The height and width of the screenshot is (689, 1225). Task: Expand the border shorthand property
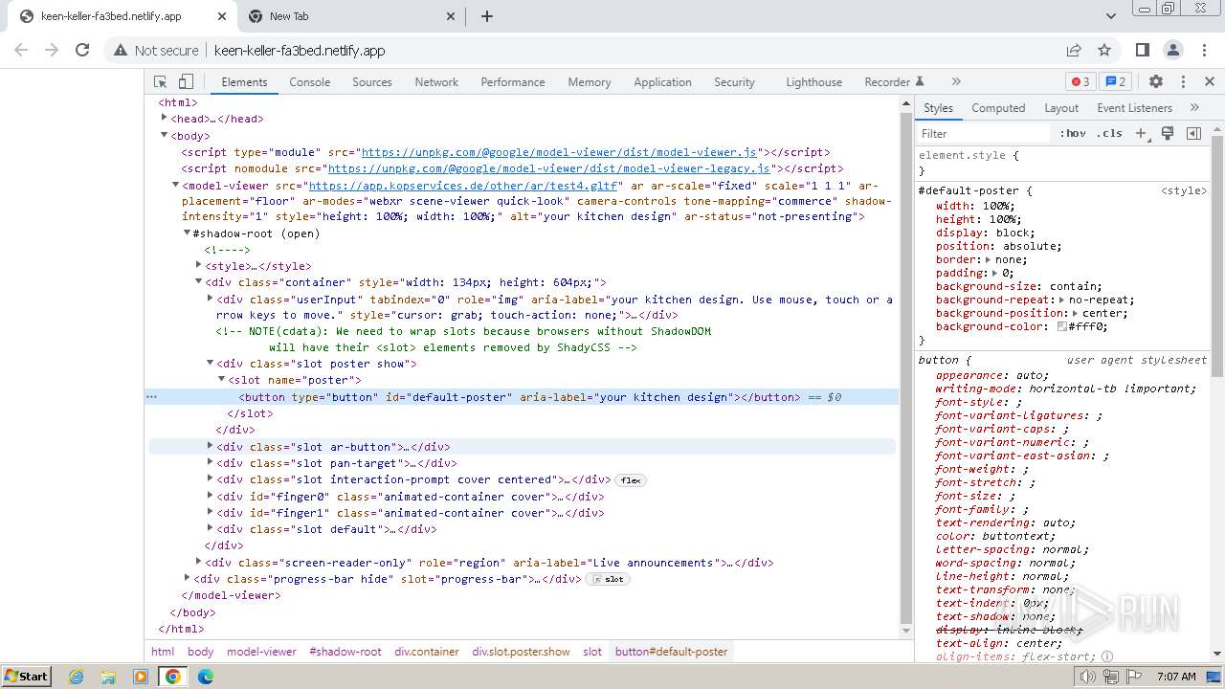(x=990, y=259)
